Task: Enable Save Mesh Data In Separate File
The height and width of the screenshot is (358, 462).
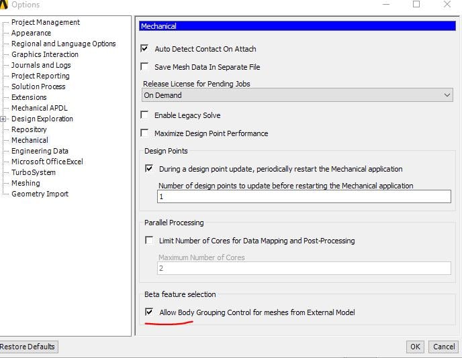Action: [144, 67]
